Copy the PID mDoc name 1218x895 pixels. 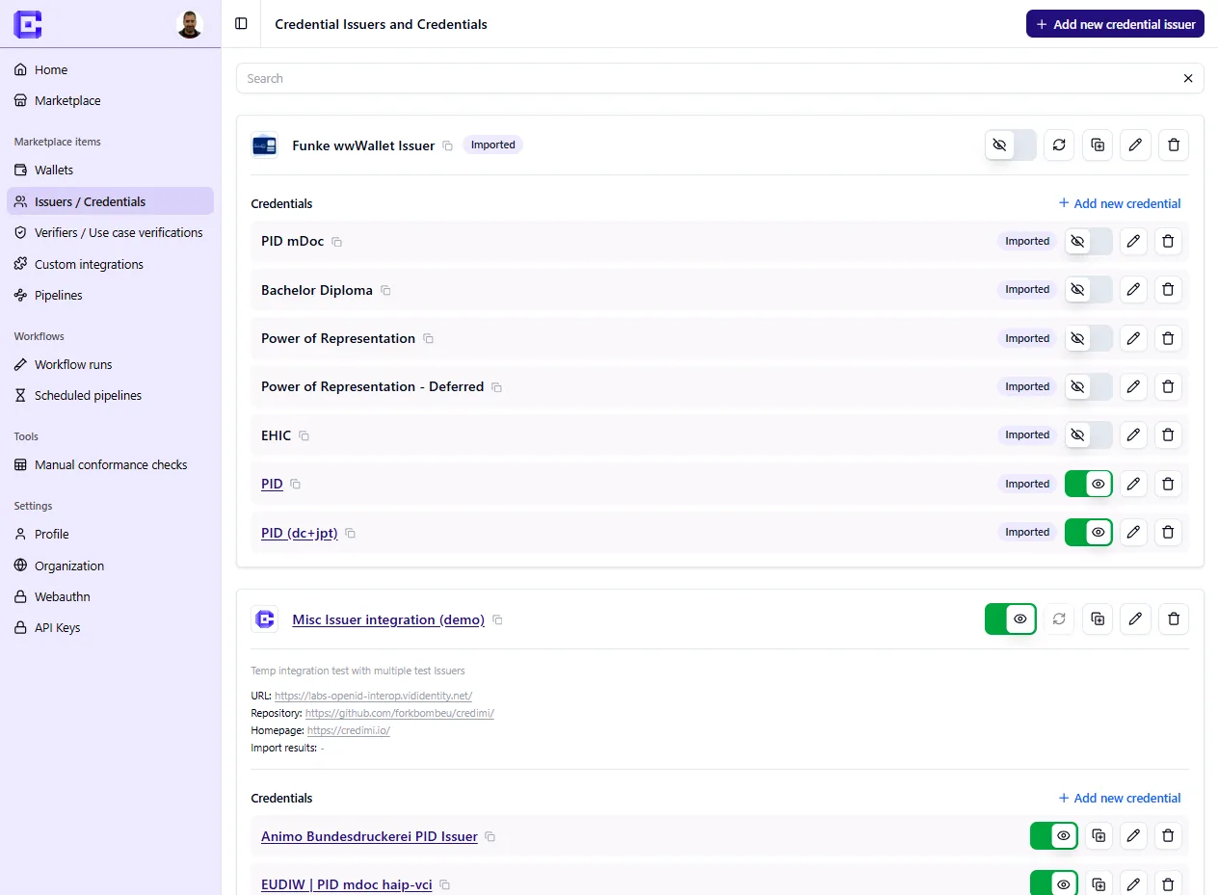pyautogui.click(x=337, y=242)
